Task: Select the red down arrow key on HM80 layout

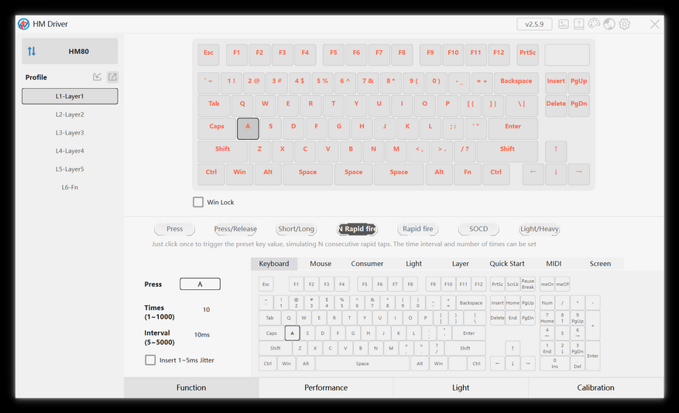Action: [x=556, y=174]
